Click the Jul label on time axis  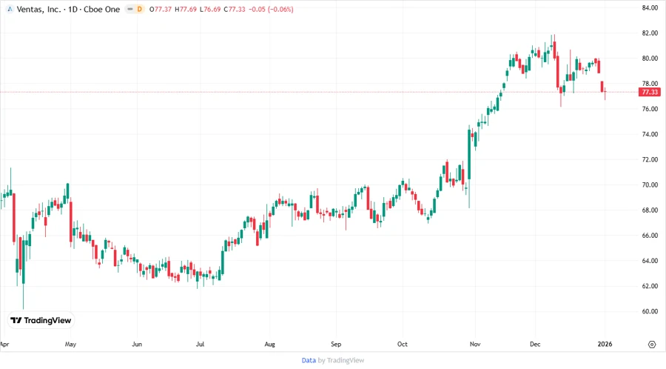tap(200, 345)
